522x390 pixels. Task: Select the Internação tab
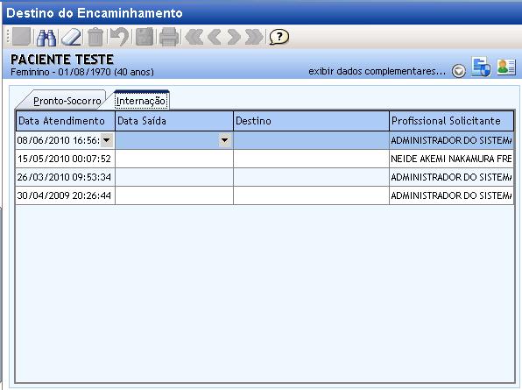141,101
